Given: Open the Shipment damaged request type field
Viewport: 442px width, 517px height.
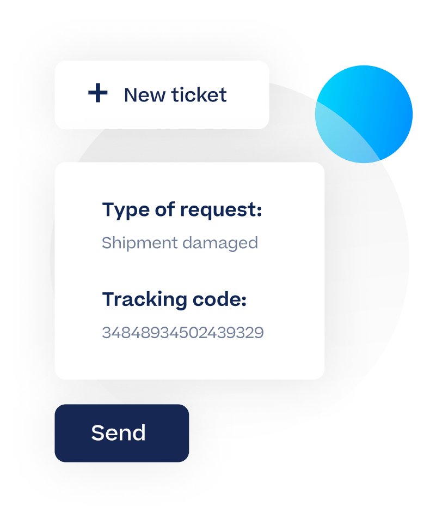Looking at the screenshot, I should [180, 243].
